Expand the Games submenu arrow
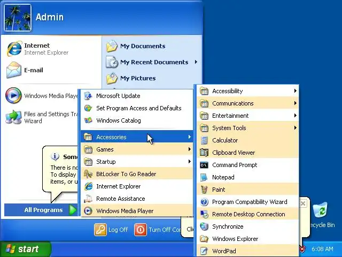 pos(190,149)
